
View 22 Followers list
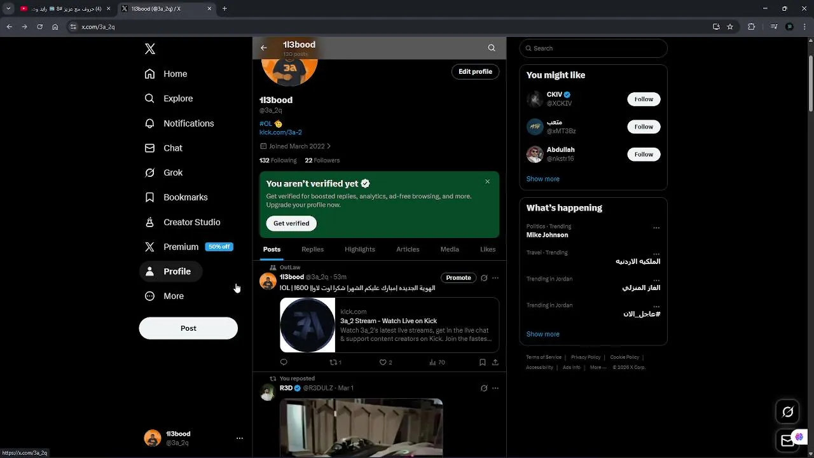pyautogui.click(x=322, y=160)
